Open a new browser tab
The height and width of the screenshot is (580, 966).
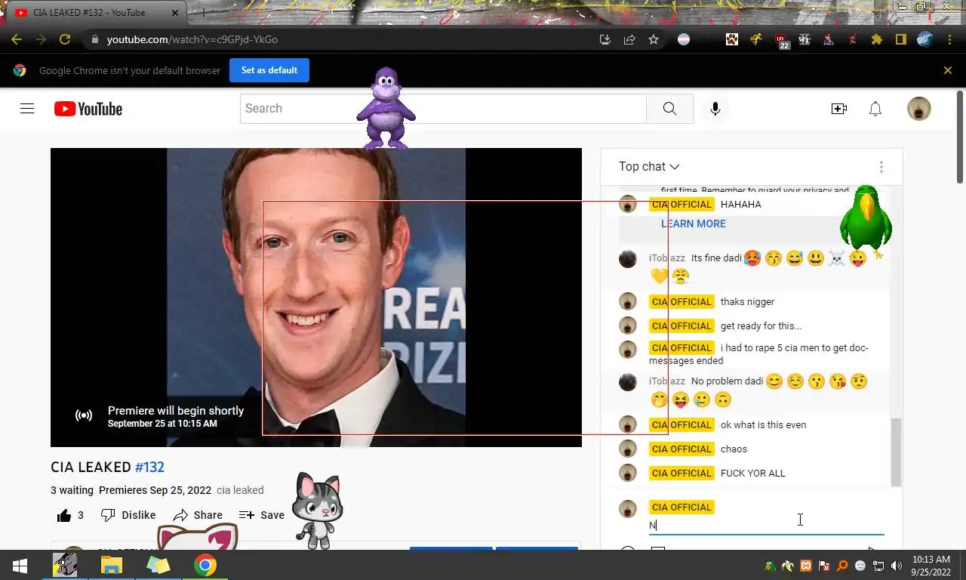click(x=202, y=13)
